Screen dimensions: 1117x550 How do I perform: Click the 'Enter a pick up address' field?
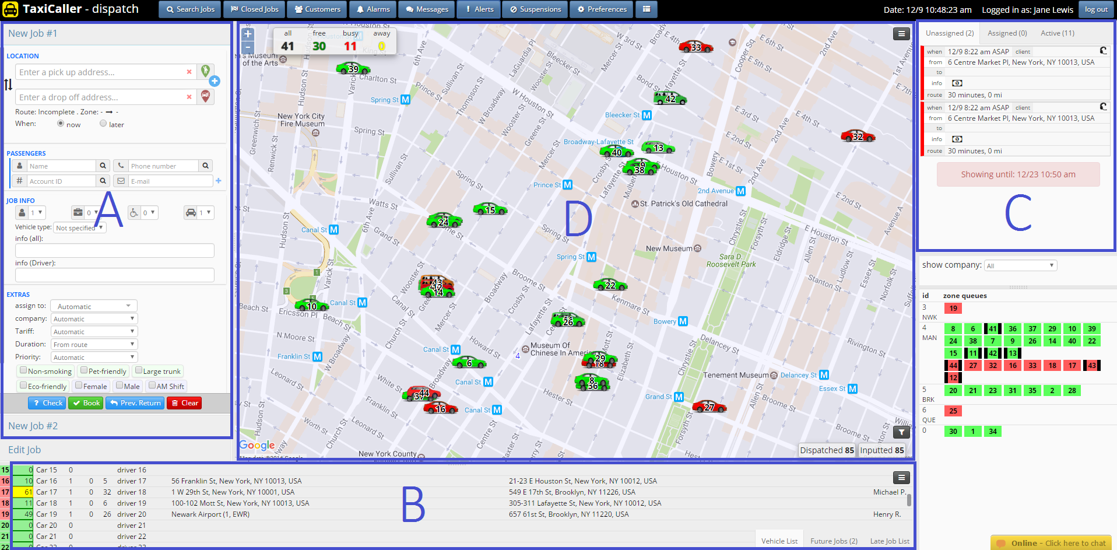coord(105,71)
